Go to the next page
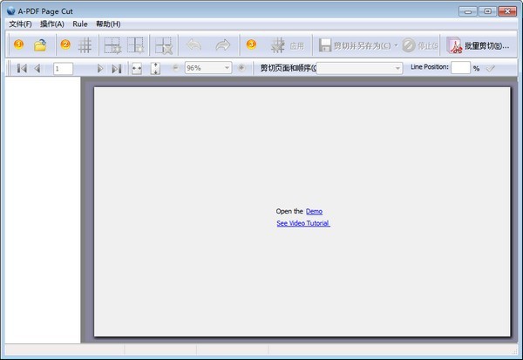The width and height of the screenshot is (523, 360). click(x=100, y=68)
